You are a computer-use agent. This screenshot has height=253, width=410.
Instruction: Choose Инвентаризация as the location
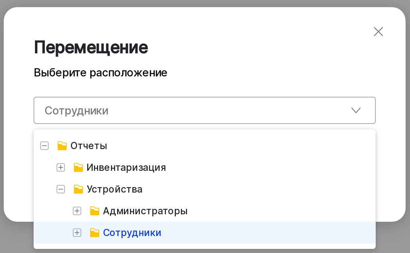(x=126, y=167)
